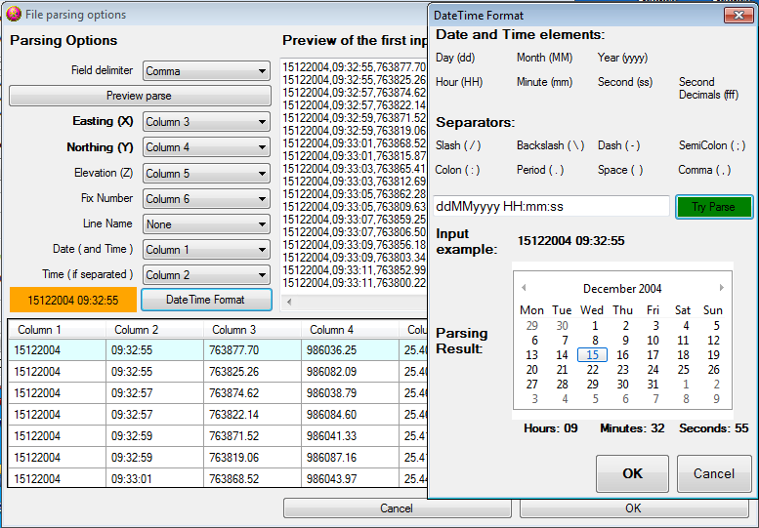Select December 1 in the calendar
Screen dimensions: 759x528
tap(595, 326)
